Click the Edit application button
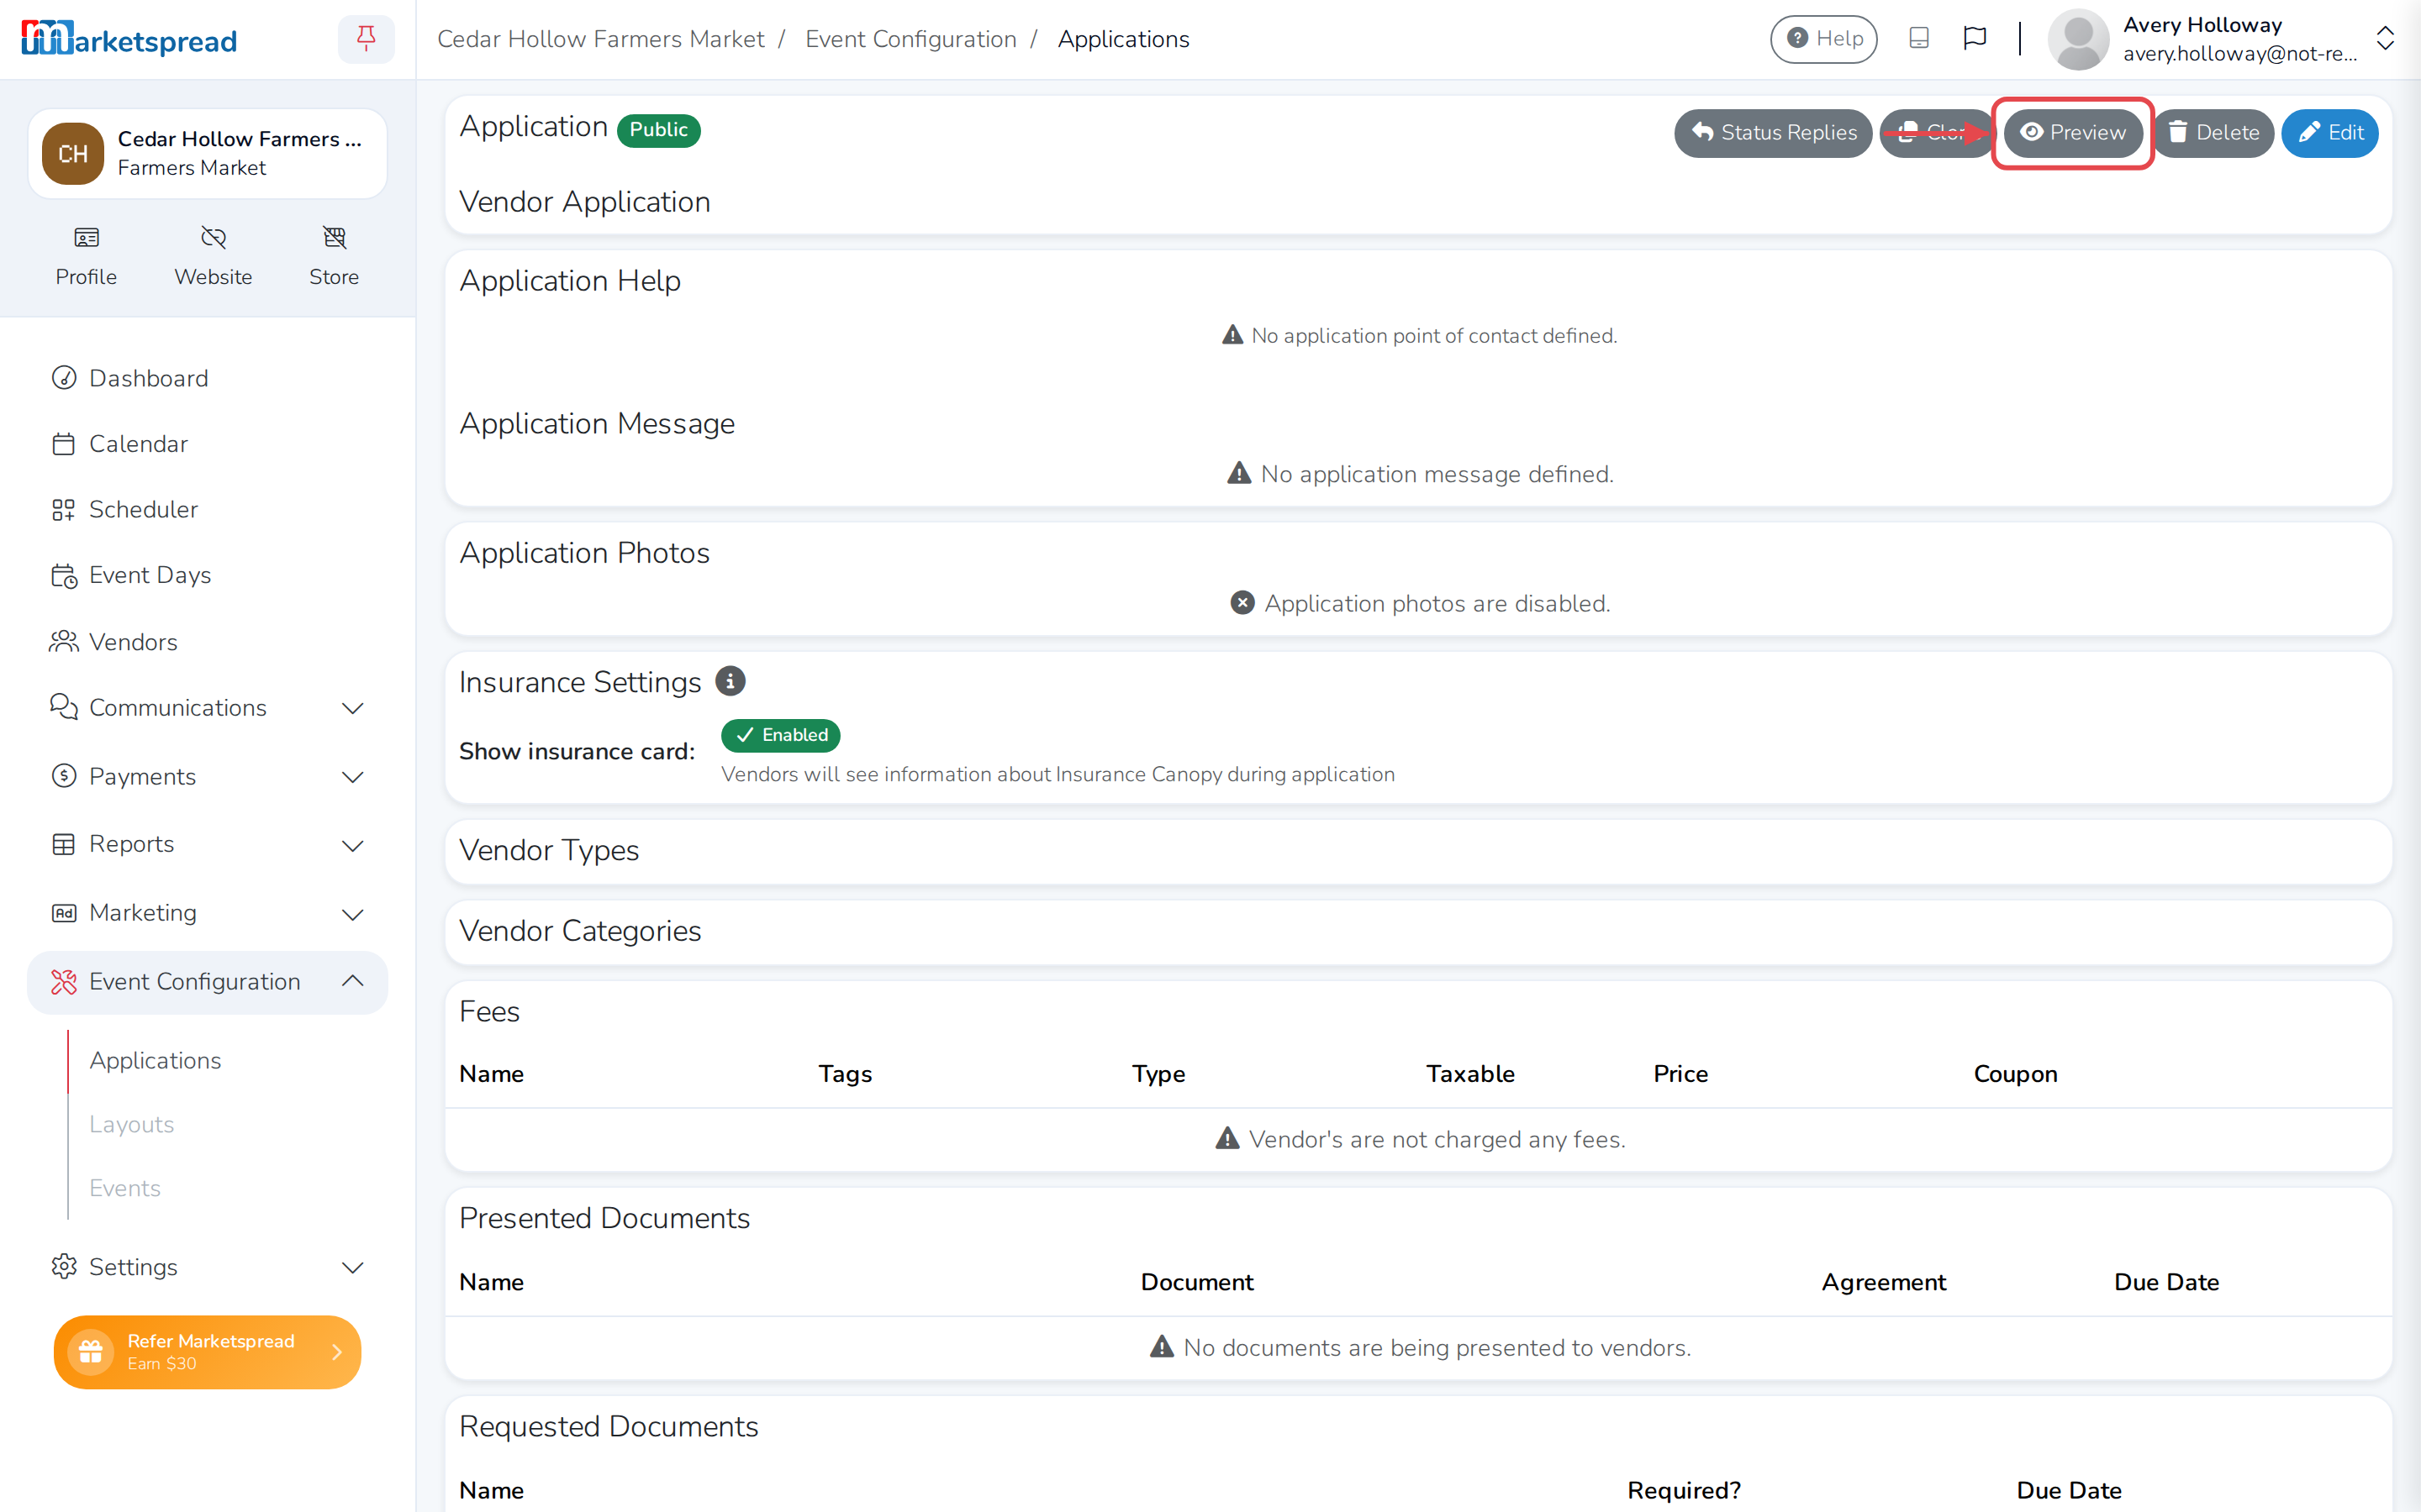This screenshot has width=2421, height=1512. pyautogui.click(x=2330, y=133)
